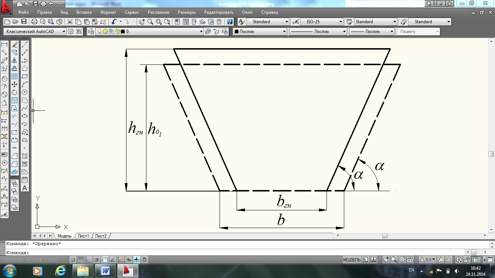Click the Linear dimension tool
The image size is (495, 278).
coord(4,45)
